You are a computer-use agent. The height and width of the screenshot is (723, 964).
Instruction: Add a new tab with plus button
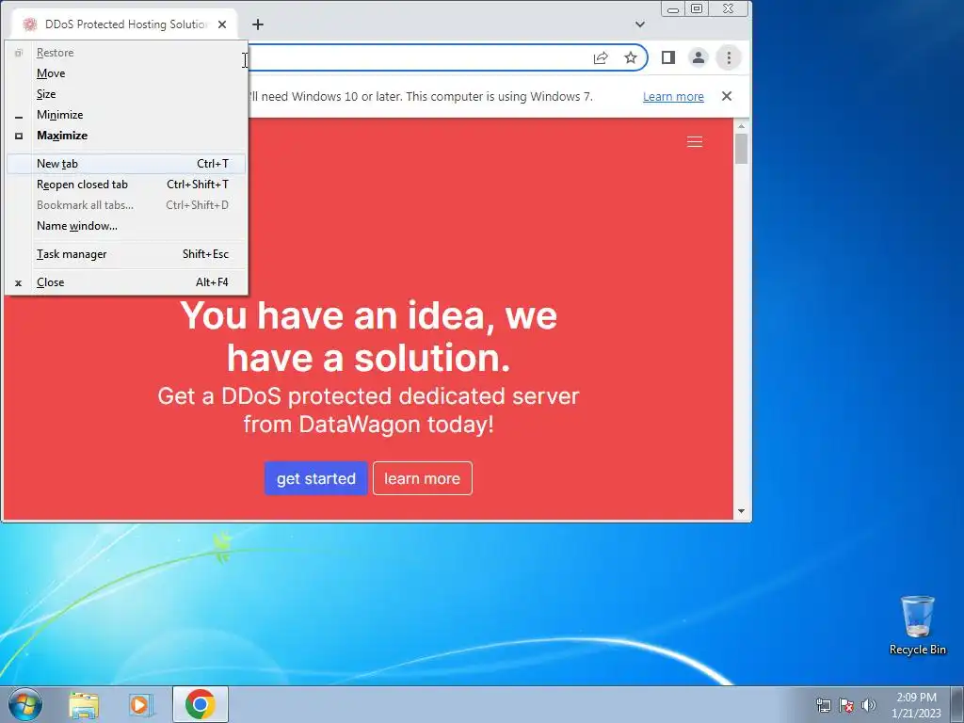[258, 24]
